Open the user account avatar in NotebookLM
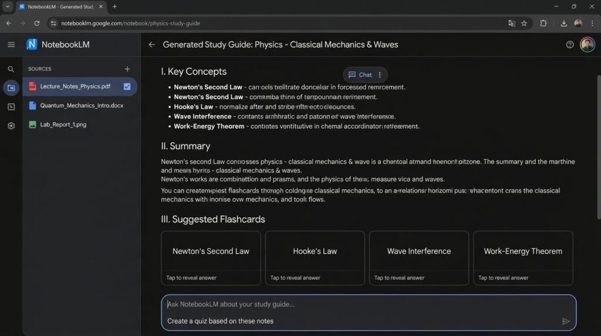The image size is (601, 336). (x=587, y=45)
